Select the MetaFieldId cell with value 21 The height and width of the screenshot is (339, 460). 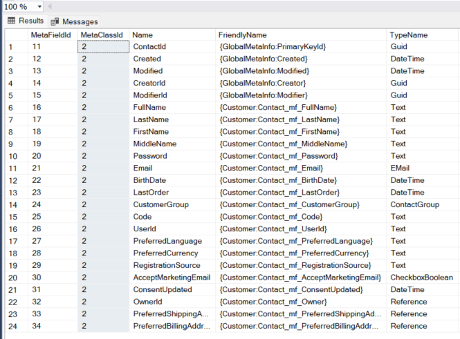(x=37, y=168)
